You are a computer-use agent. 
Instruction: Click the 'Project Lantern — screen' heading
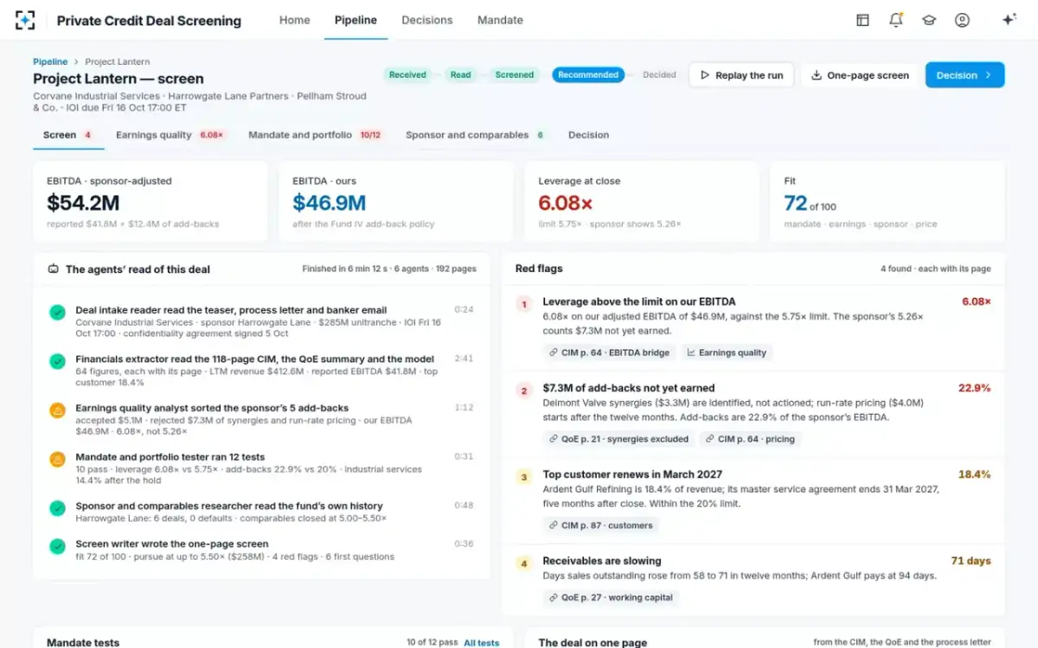(x=119, y=79)
